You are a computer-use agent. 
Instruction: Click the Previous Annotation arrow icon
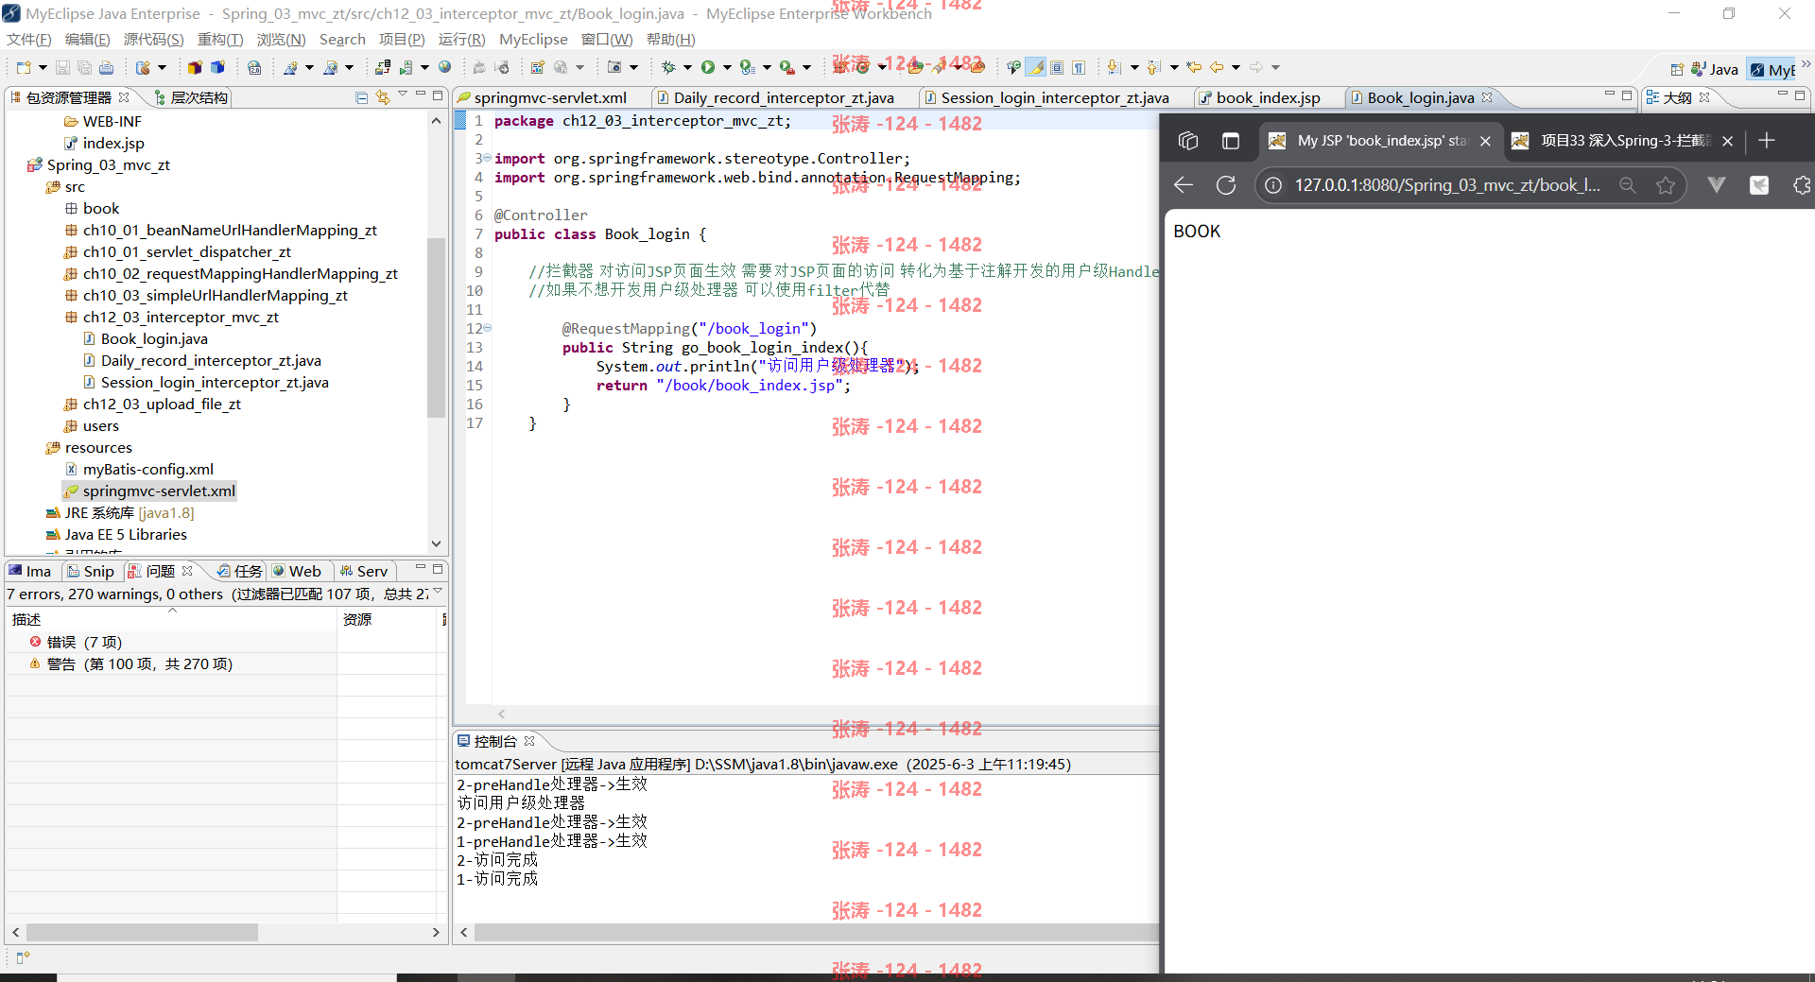[1154, 67]
